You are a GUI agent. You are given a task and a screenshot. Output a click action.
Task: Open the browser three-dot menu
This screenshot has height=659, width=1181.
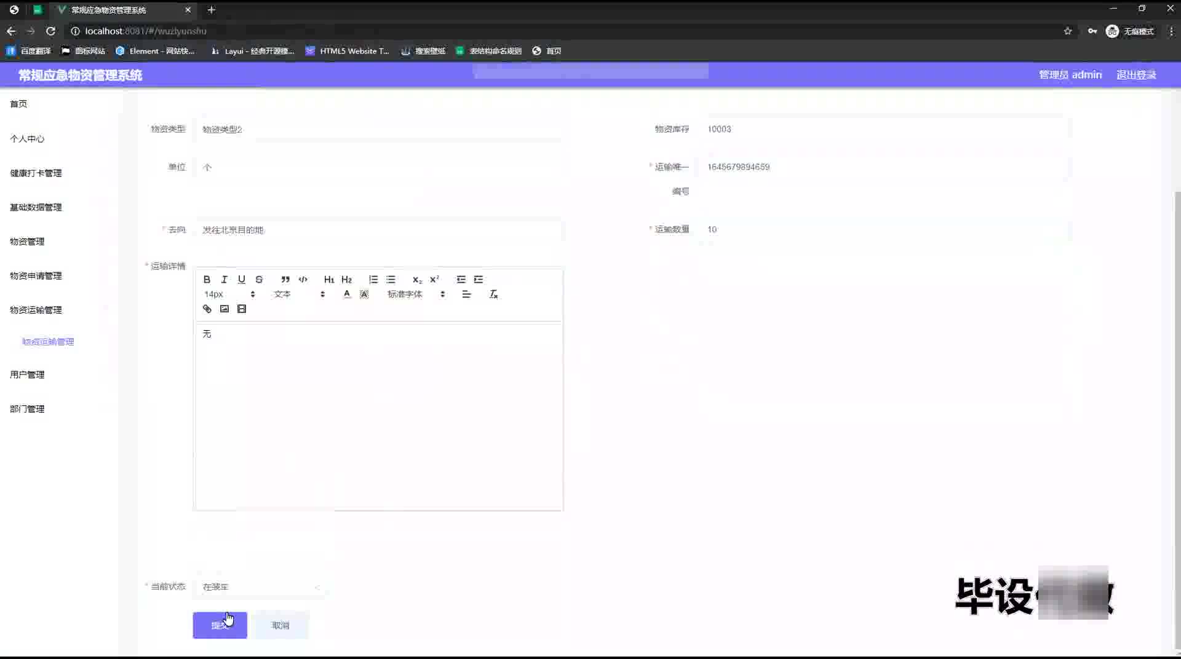click(x=1171, y=31)
